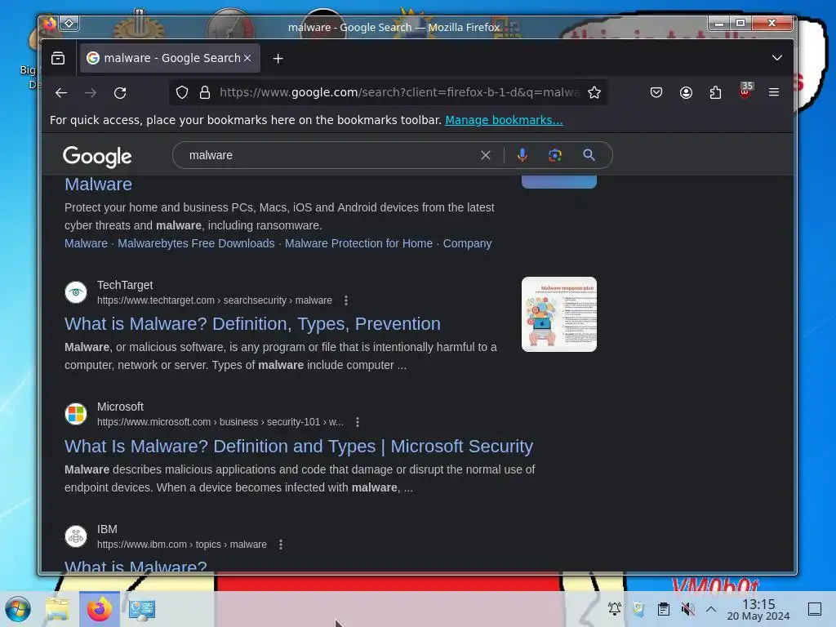Click the Firefox taskbar button

[x=99, y=609]
